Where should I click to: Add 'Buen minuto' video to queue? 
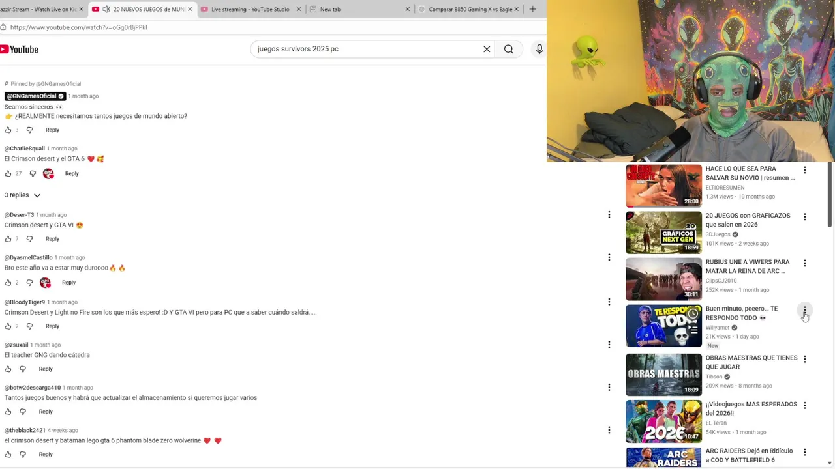[x=693, y=330]
